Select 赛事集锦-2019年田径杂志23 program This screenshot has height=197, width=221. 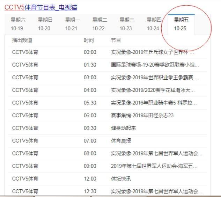click(x=142, y=116)
